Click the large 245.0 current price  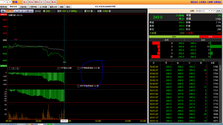coord(158,17)
